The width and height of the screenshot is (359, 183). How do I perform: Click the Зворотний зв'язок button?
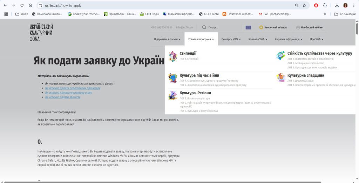(x=273, y=27)
